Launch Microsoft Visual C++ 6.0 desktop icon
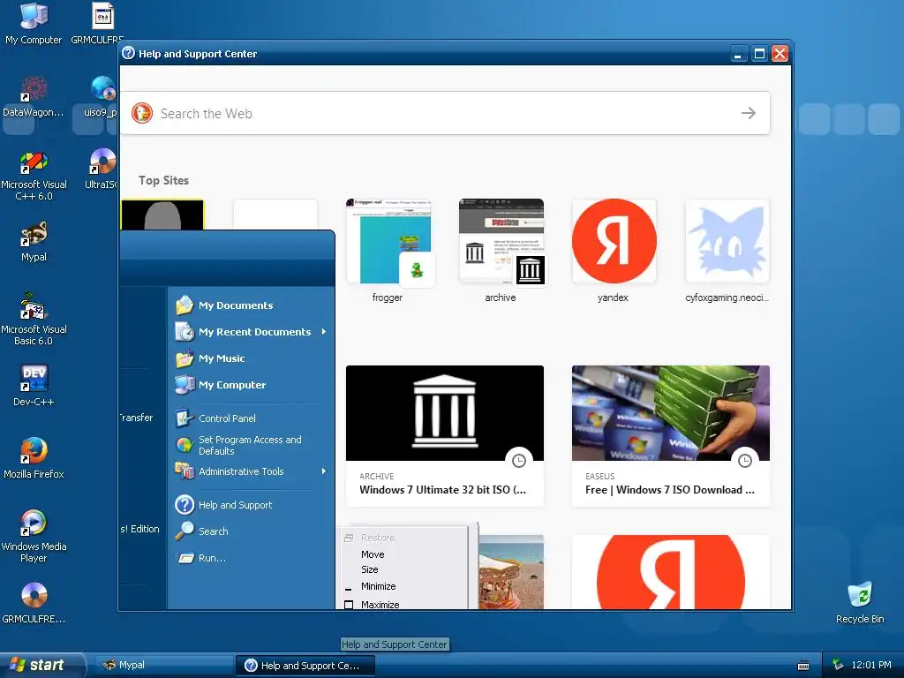The image size is (904, 678). coord(34,176)
